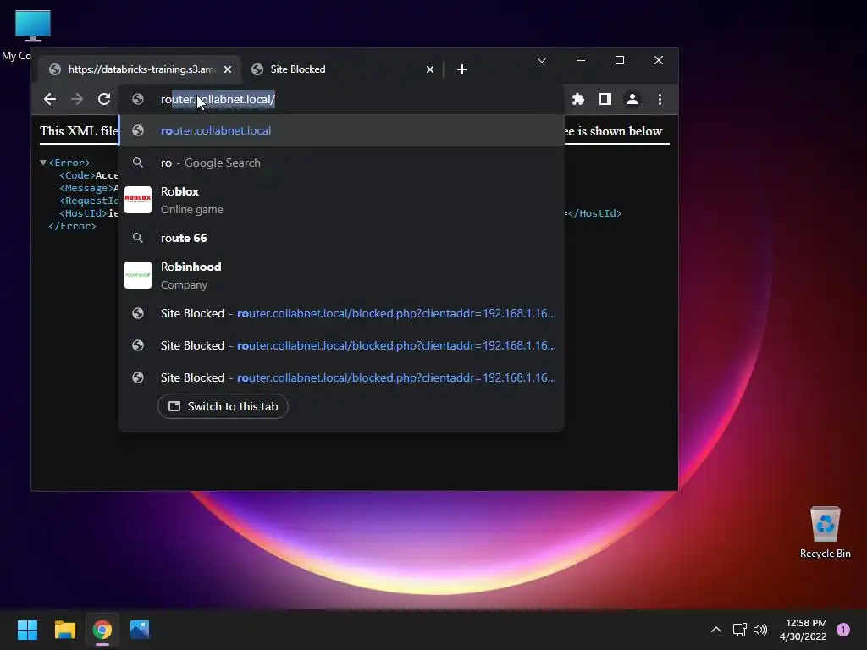
Task: Click the Robinhood logo thumbnail
Action: coord(138,275)
